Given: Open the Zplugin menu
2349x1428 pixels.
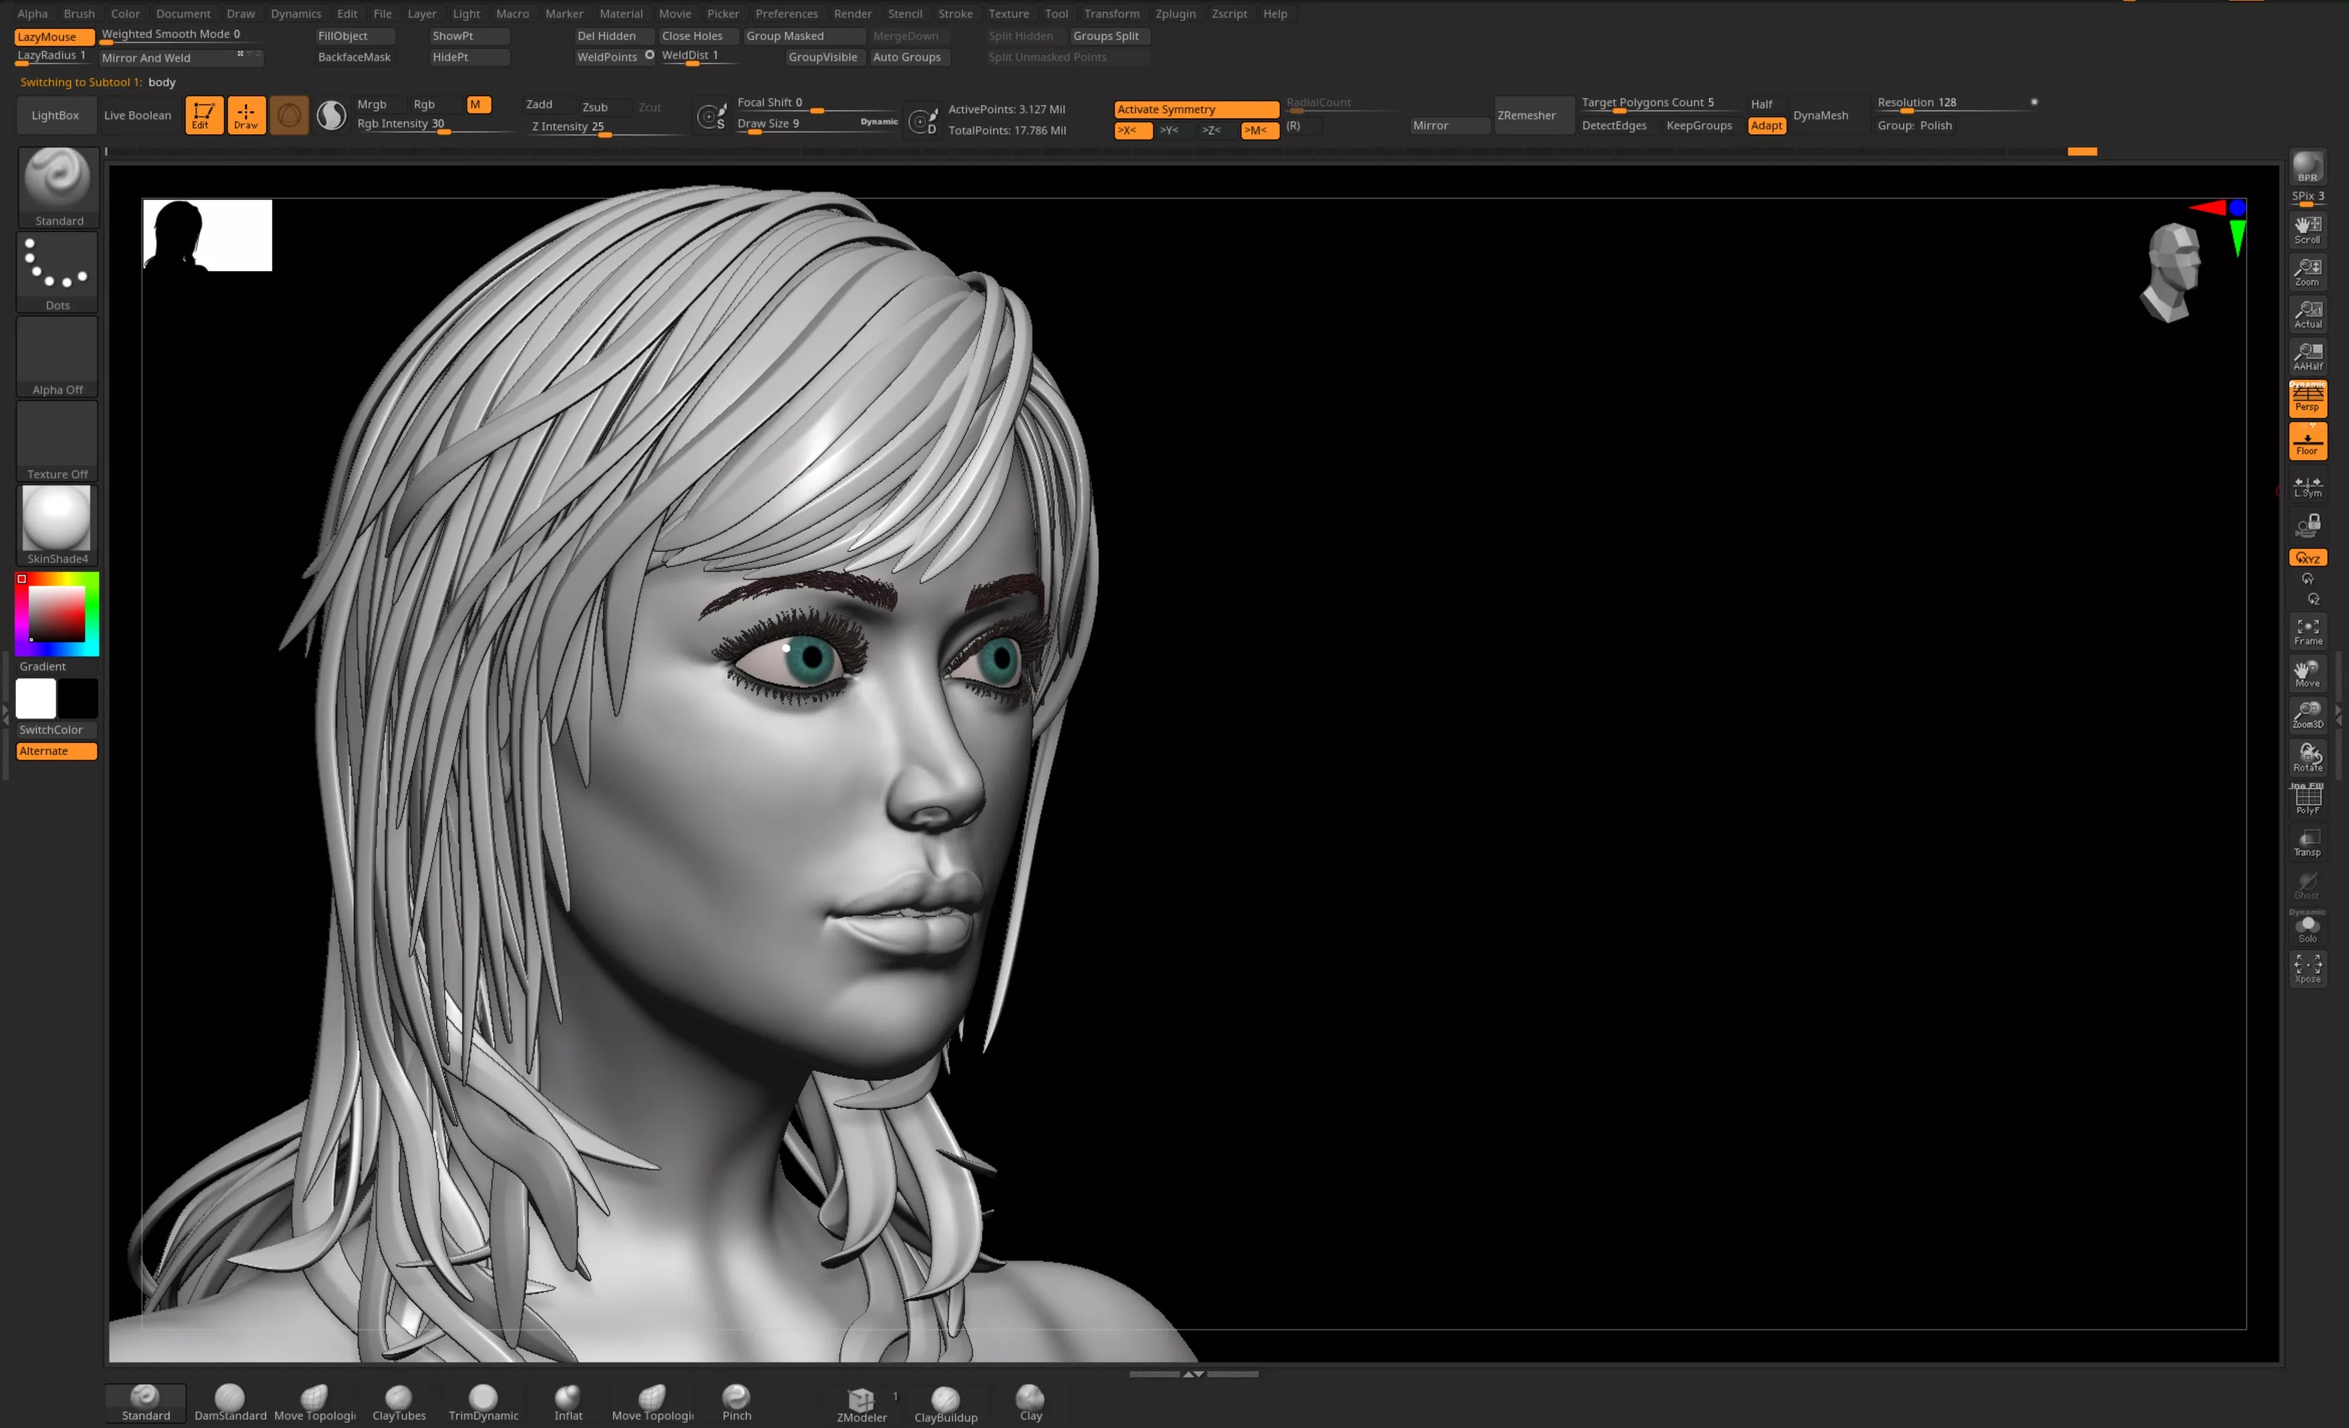Looking at the screenshot, I should (x=1174, y=13).
